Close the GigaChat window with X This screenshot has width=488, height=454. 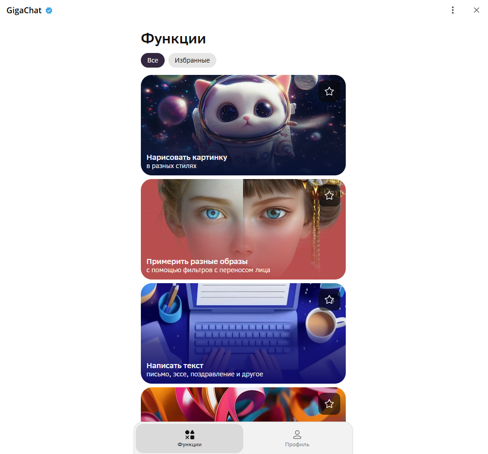[476, 10]
